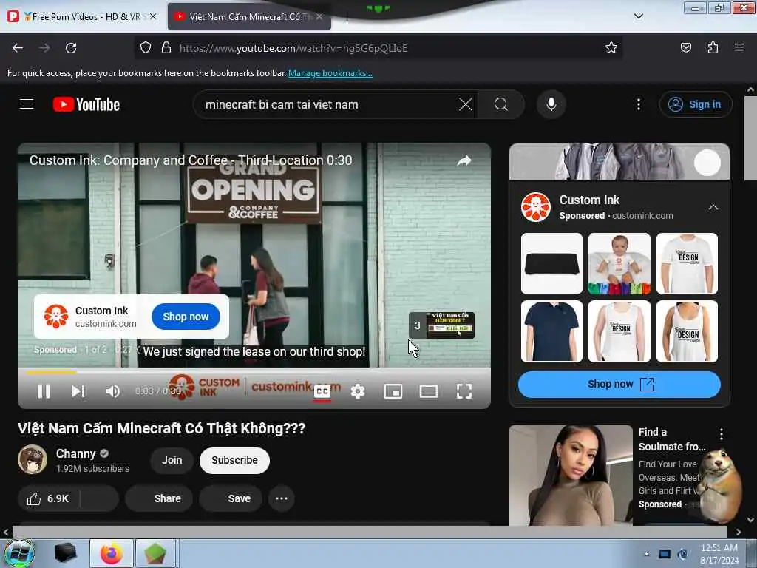Toggle theater mode

pos(429,391)
